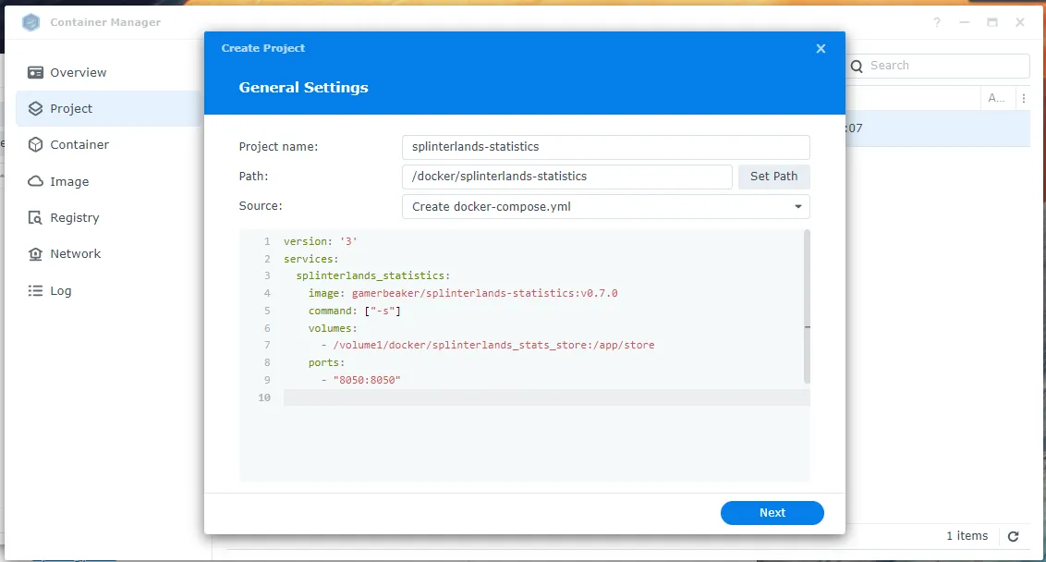Screen dimensions: 1046x562
Task: Open the Log list icon in sidebar
Action: [35, 290]
